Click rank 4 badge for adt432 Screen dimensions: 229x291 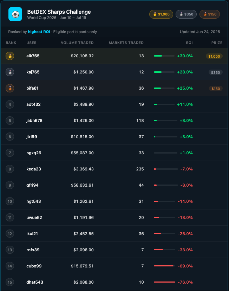(10, 104)
